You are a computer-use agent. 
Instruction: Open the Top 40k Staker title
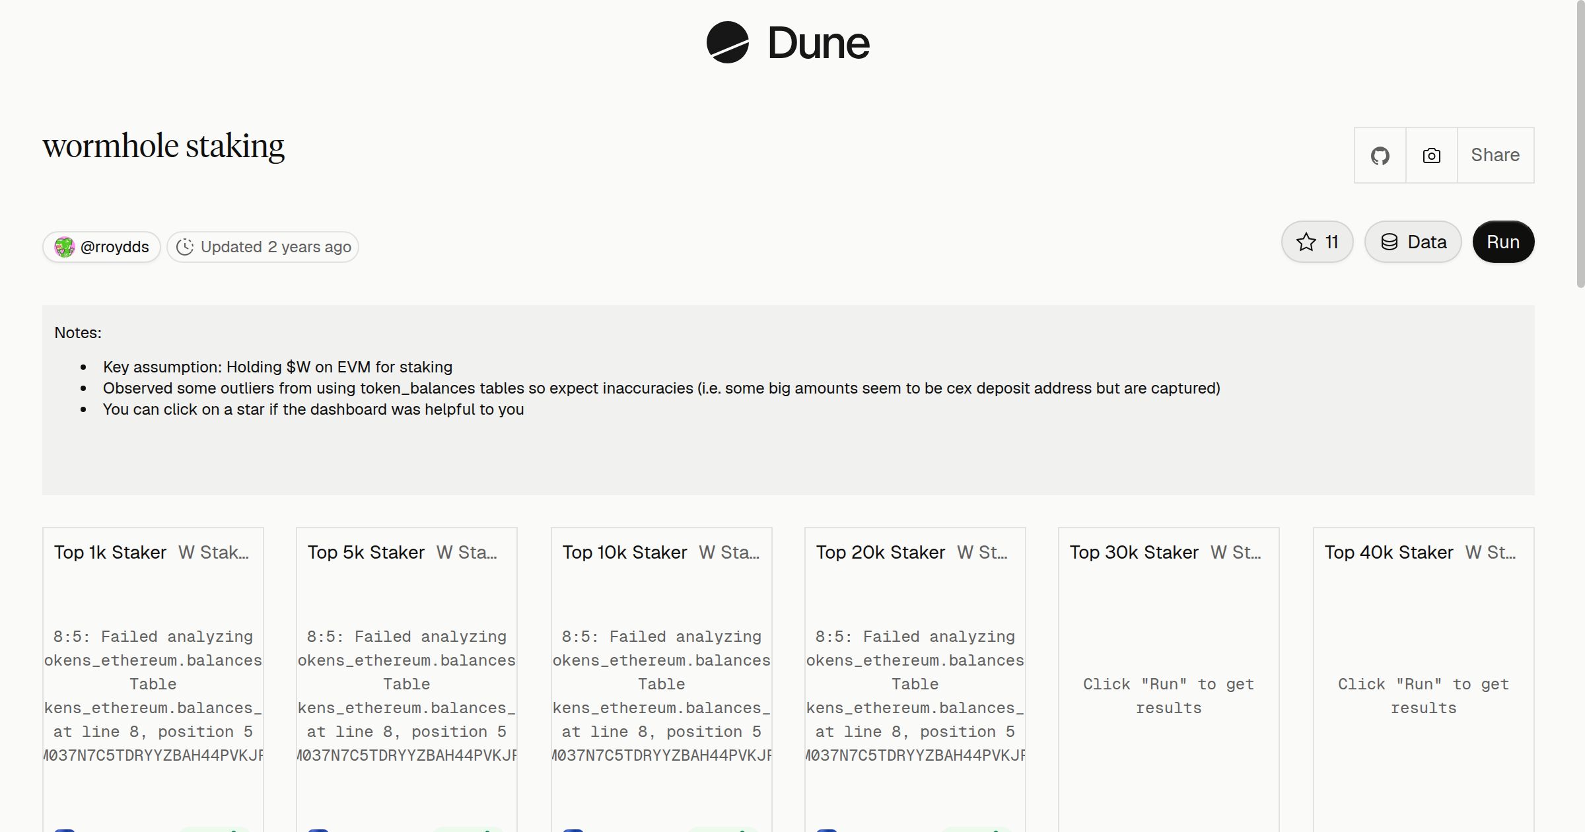(x=1389, y=552)
